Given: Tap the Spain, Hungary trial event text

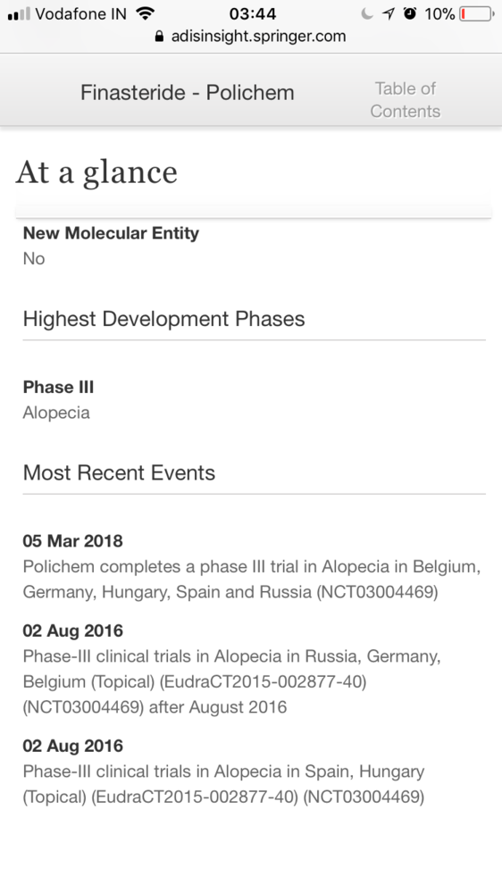Looking at the screenshot, I should 224,772.
